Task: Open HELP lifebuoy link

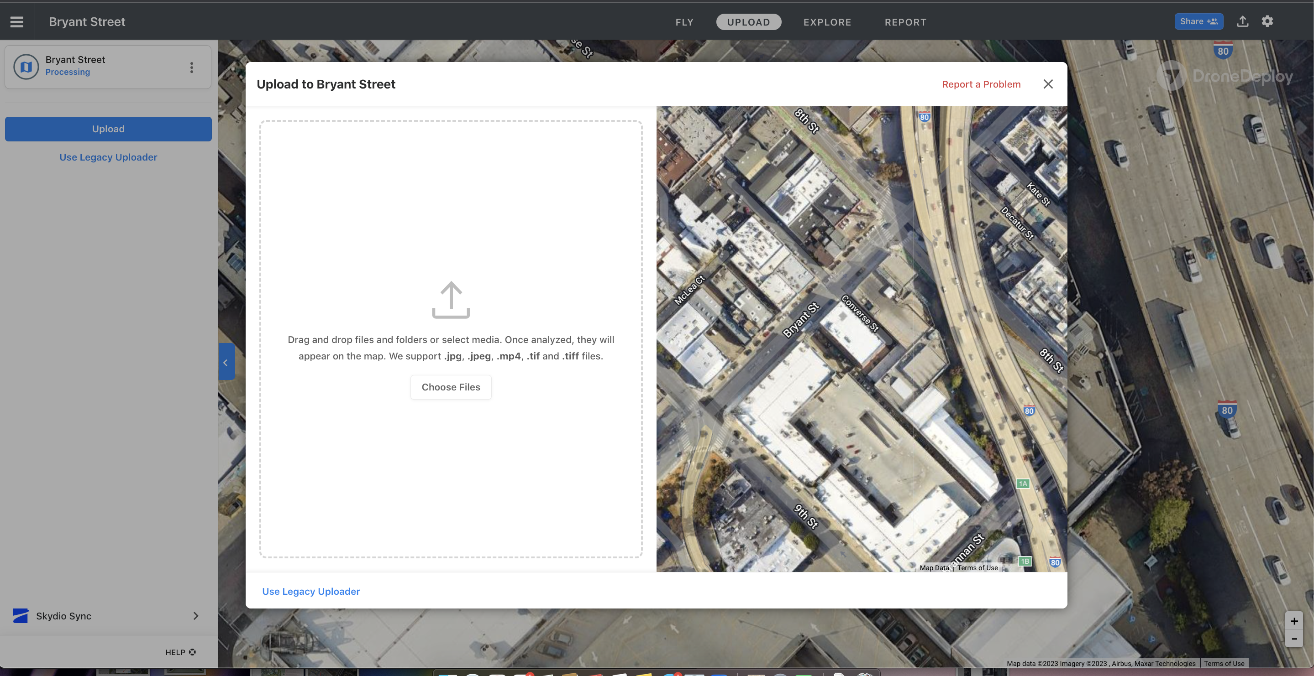Action: (x=181, y=652)
